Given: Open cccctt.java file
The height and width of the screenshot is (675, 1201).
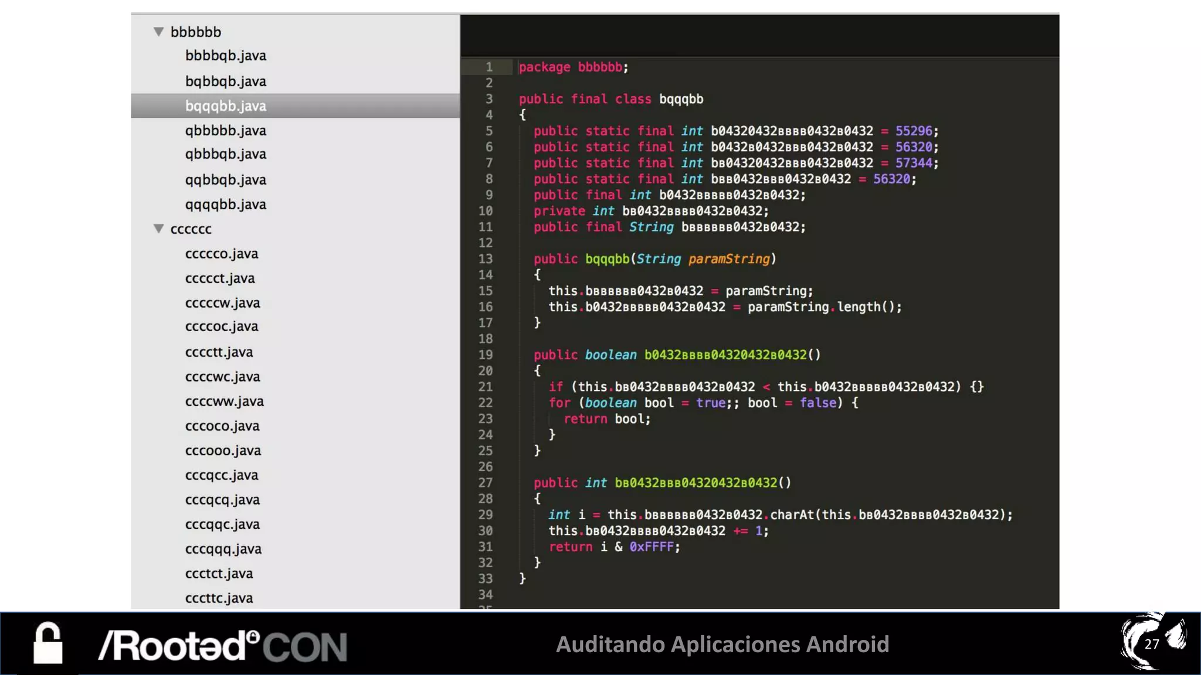Looking at the screenshot, I should coord(219,352).
